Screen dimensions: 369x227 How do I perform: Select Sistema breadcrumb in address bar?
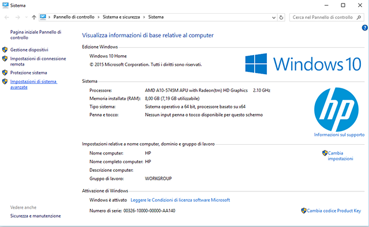[x=156, y=17]
